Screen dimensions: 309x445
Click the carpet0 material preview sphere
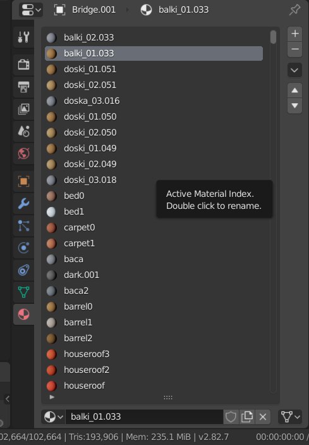point(51,228)
